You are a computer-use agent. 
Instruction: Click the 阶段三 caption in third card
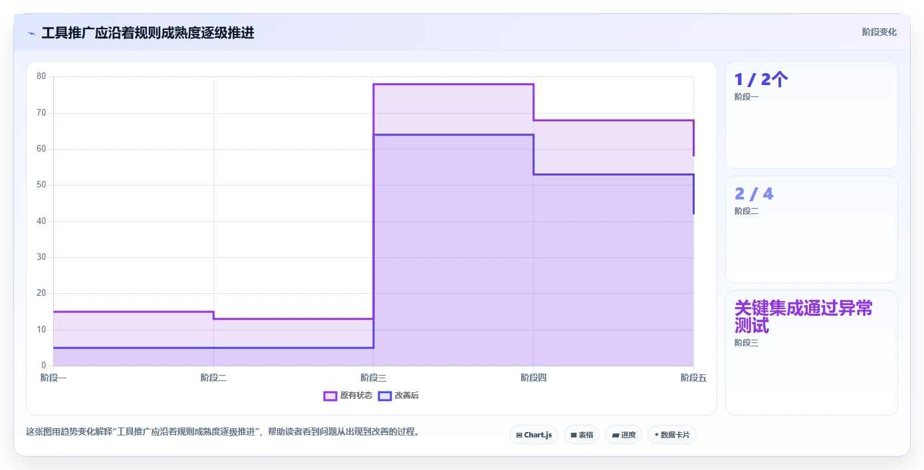[747, 343]
